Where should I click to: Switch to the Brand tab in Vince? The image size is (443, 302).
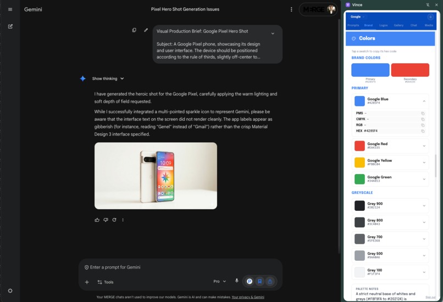[368, 25]
